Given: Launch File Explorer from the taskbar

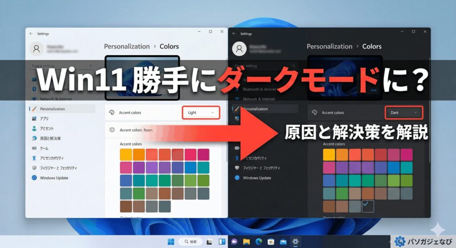Looking at the screenshot, I should pyautogui.click(x=246, y=242).
